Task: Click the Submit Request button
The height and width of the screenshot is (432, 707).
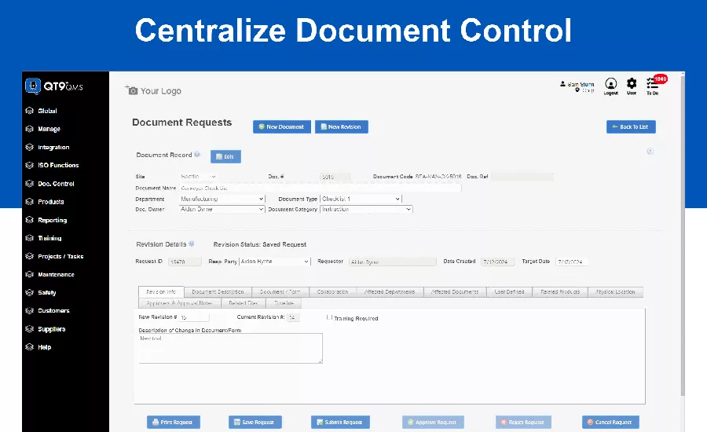Action: 340,422
